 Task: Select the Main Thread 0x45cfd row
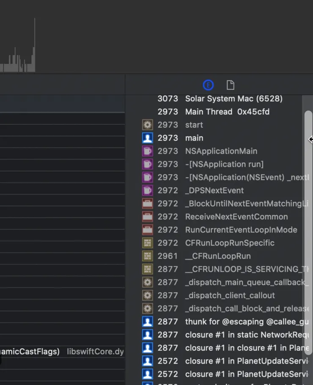214,112
